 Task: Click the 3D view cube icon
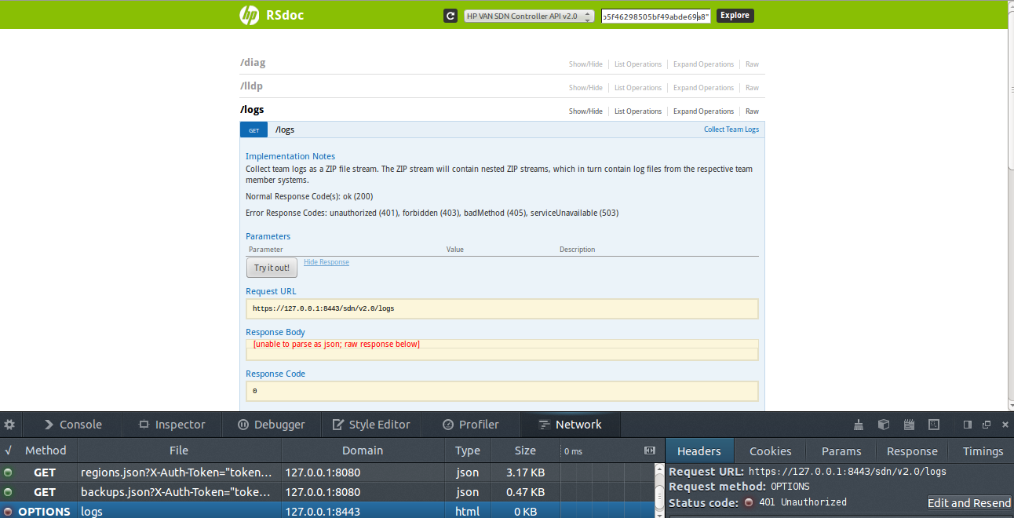884,425
